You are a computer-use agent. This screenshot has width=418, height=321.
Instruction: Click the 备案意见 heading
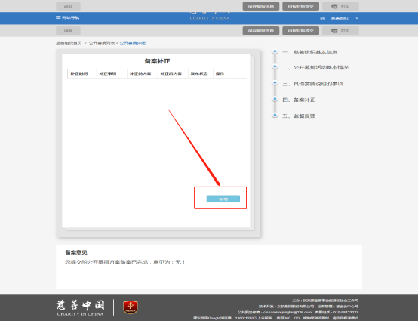76,252
